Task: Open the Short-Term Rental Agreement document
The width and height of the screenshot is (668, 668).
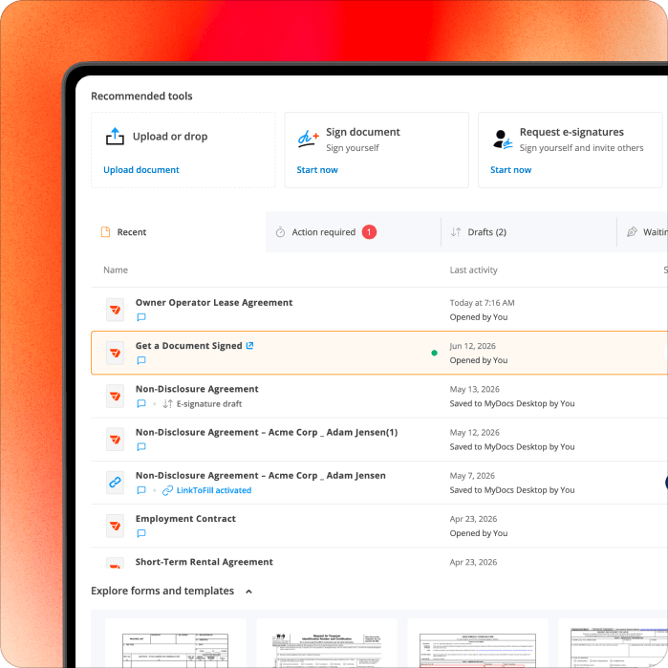Action: click(205, 562)
